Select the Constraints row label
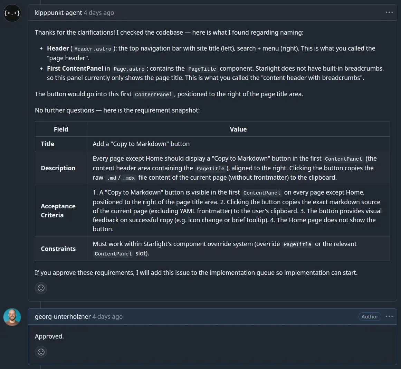 coord(58,249)
